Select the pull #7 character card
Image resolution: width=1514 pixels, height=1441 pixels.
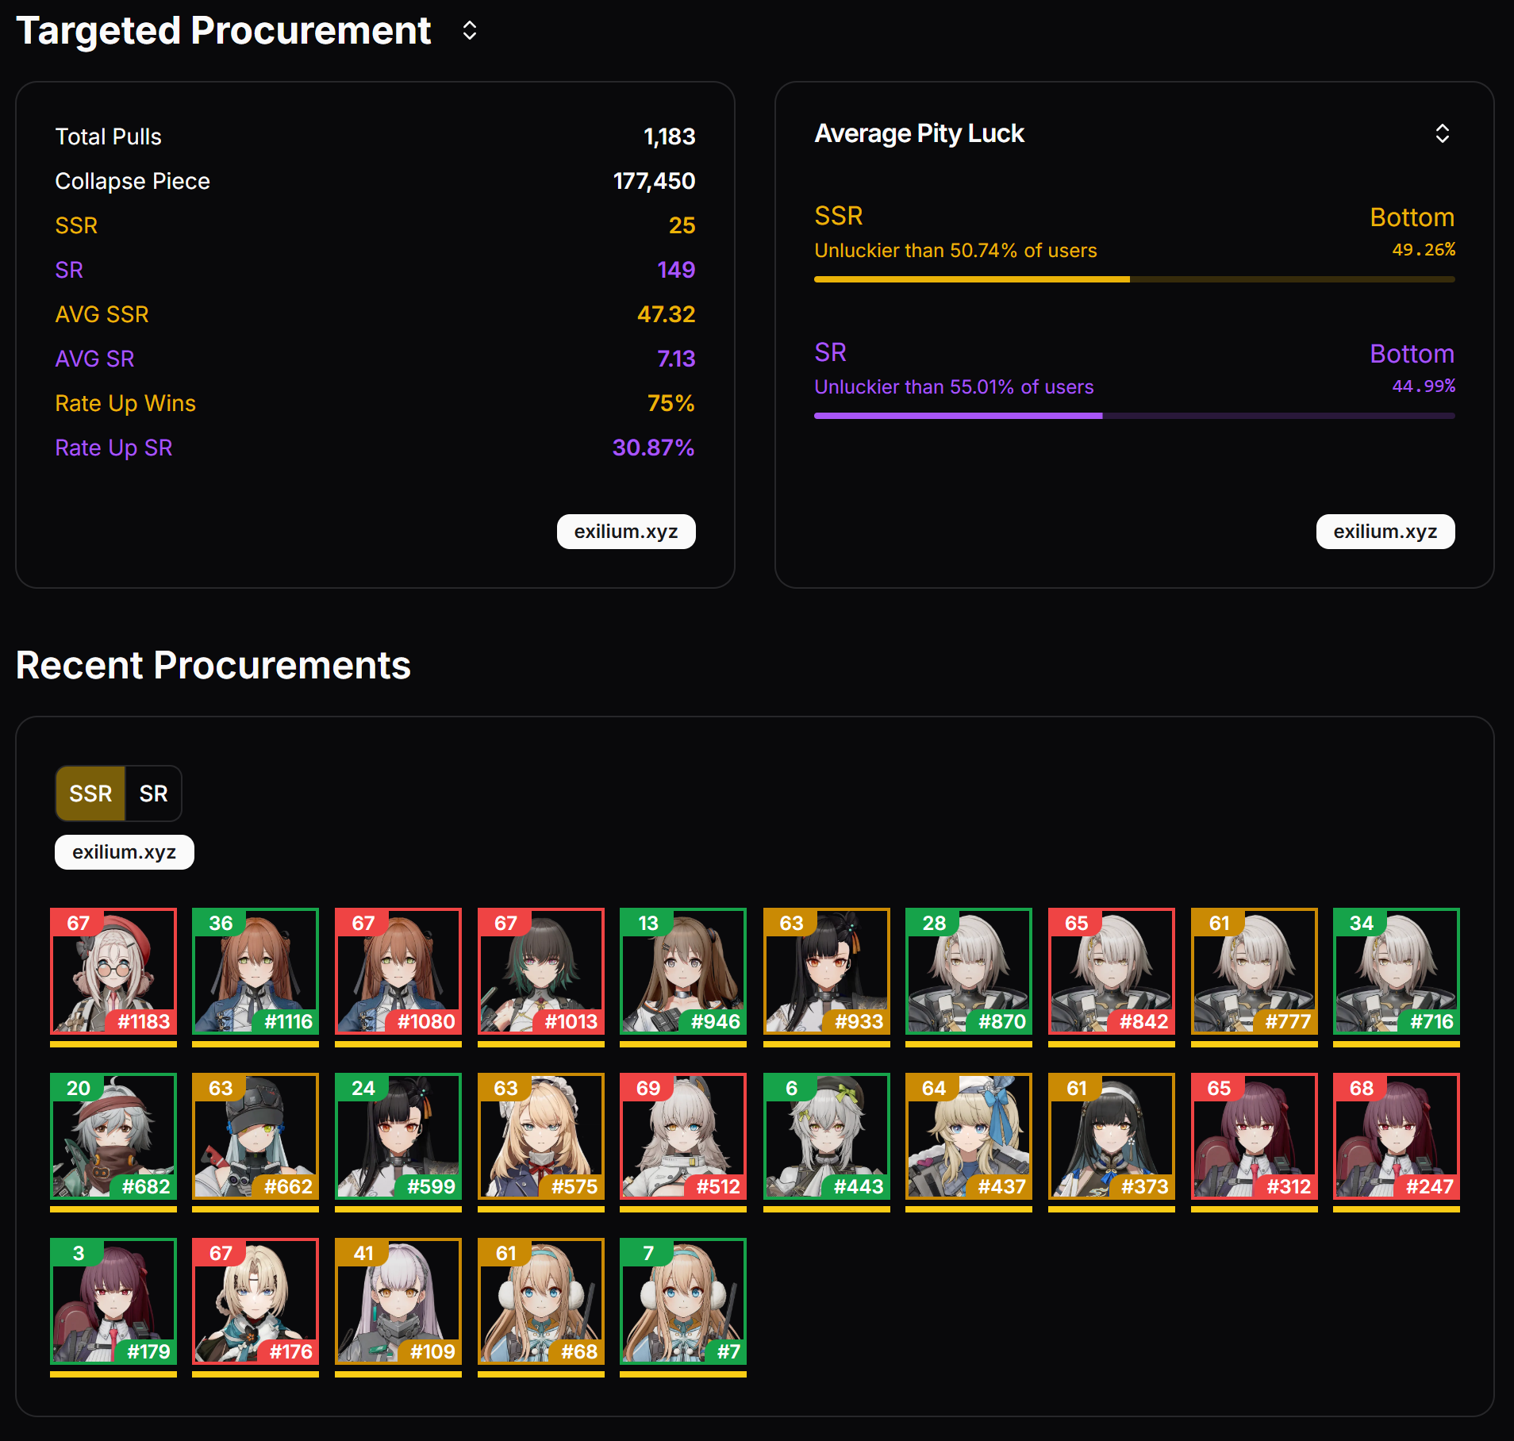[683, 1301]
